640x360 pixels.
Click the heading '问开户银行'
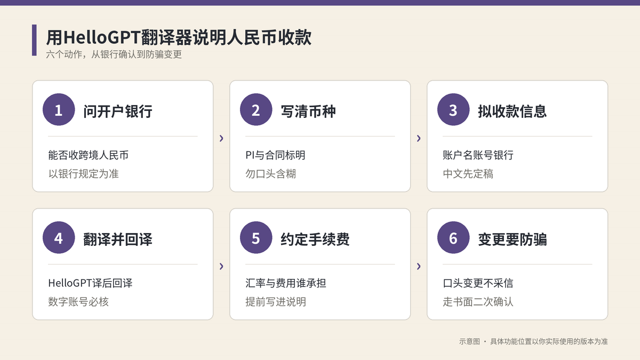click(118, 111)
